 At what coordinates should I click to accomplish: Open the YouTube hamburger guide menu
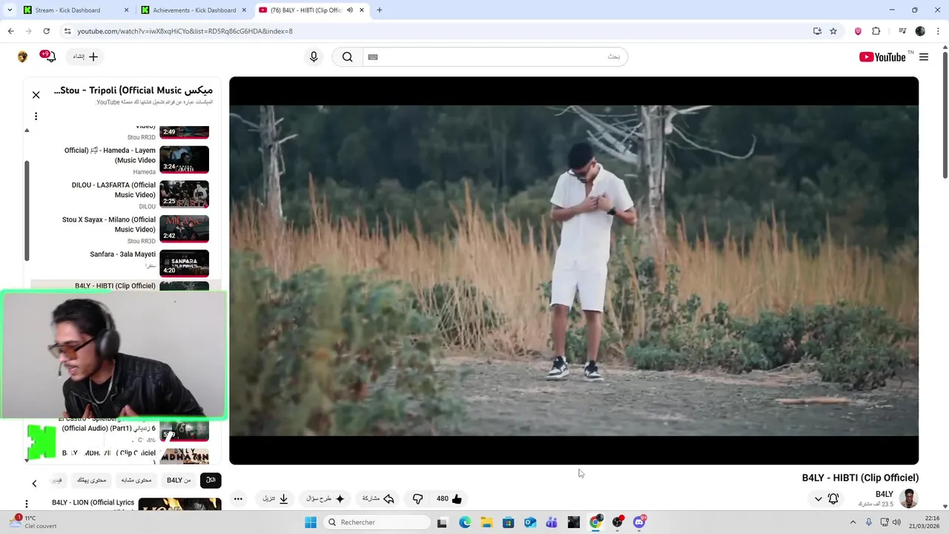click(924, 57)
